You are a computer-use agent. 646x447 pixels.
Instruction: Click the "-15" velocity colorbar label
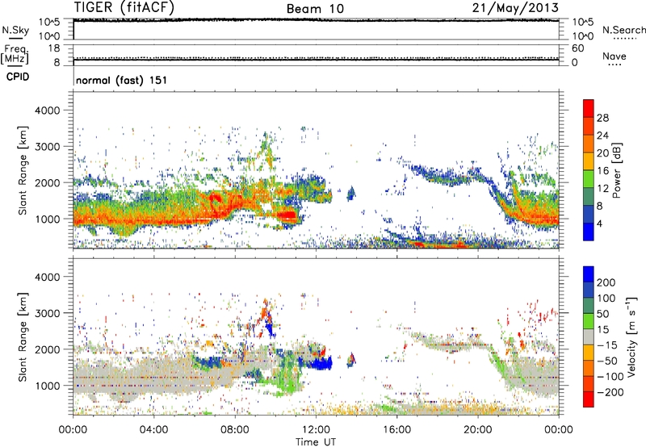click(x=607, y=345)
